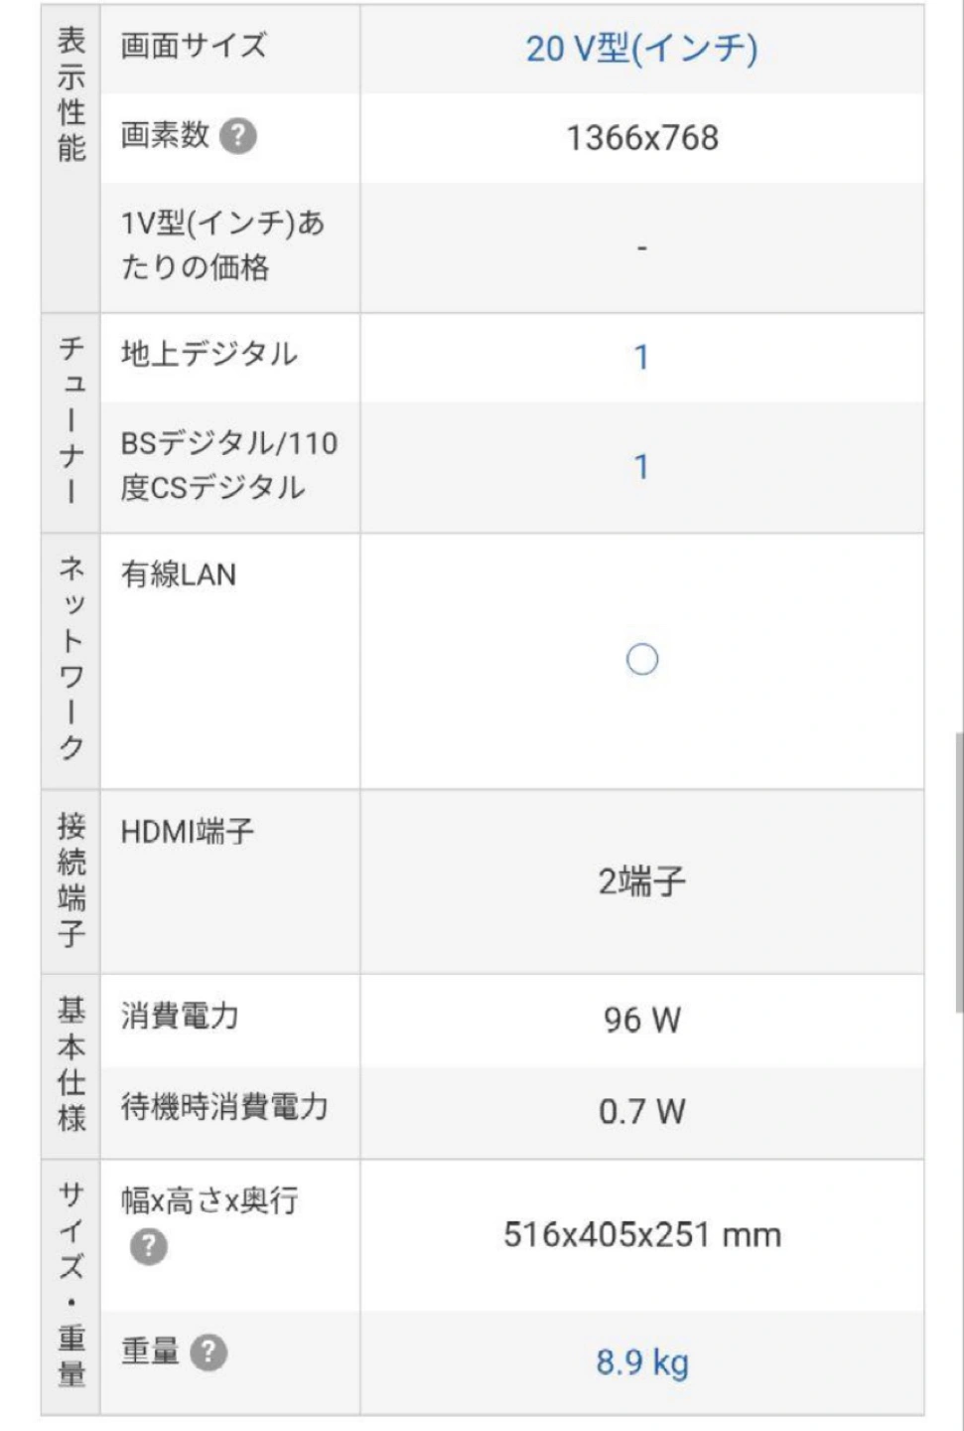
Task: Click help icon beside 画素数
Action: [x=237, y=136]
